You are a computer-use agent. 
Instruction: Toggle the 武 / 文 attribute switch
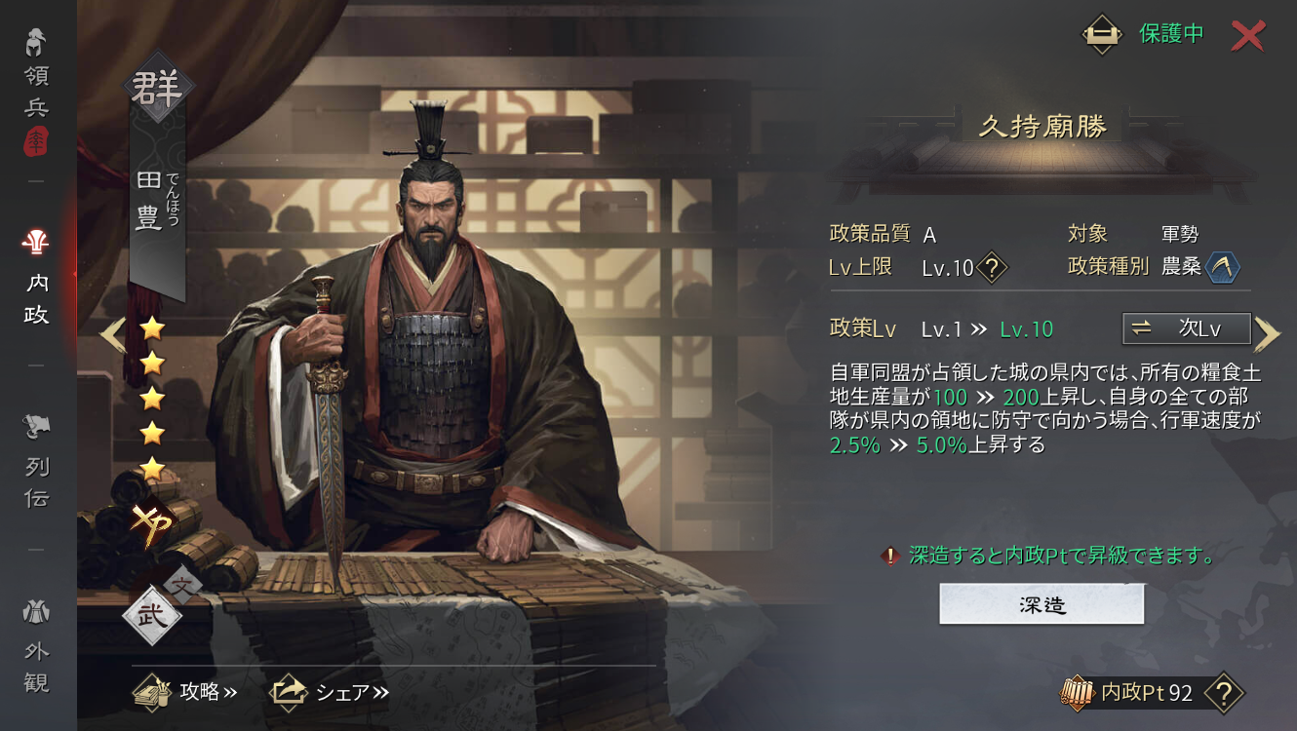pos(158,606)
